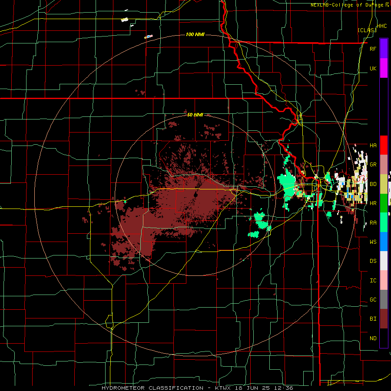
Task: Click the WS blue legend swatch
Action: pos(384,242)
